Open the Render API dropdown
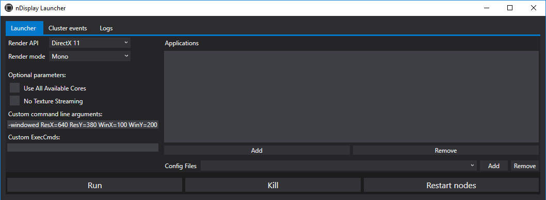 click(x=90, y=43)
